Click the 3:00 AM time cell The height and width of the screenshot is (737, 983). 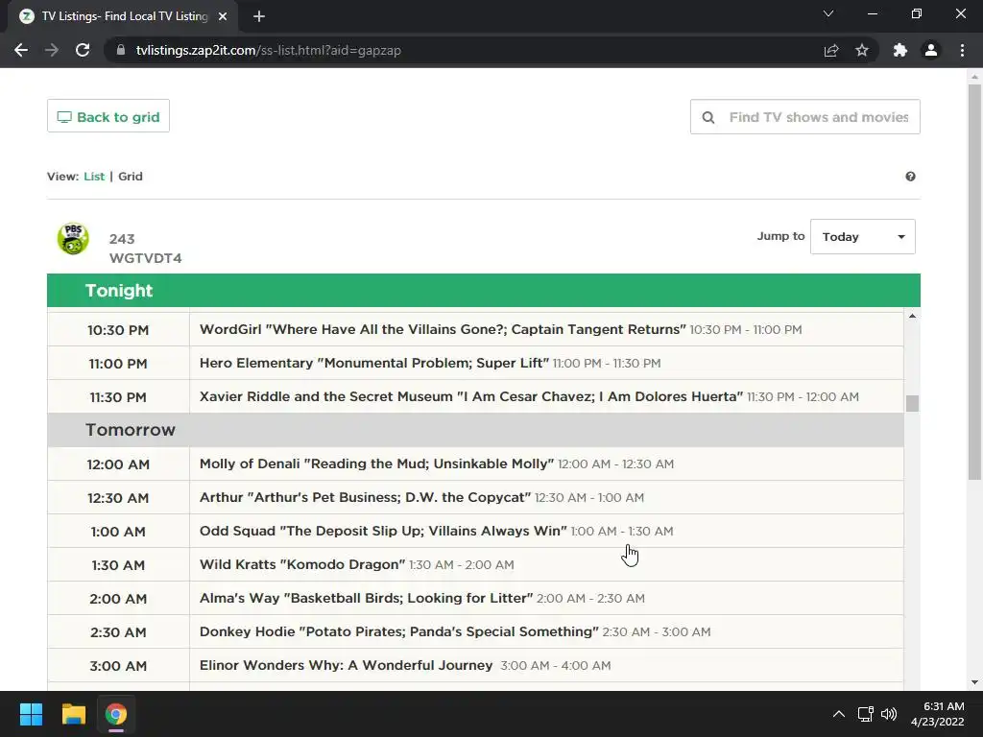[x=118, y=666]
